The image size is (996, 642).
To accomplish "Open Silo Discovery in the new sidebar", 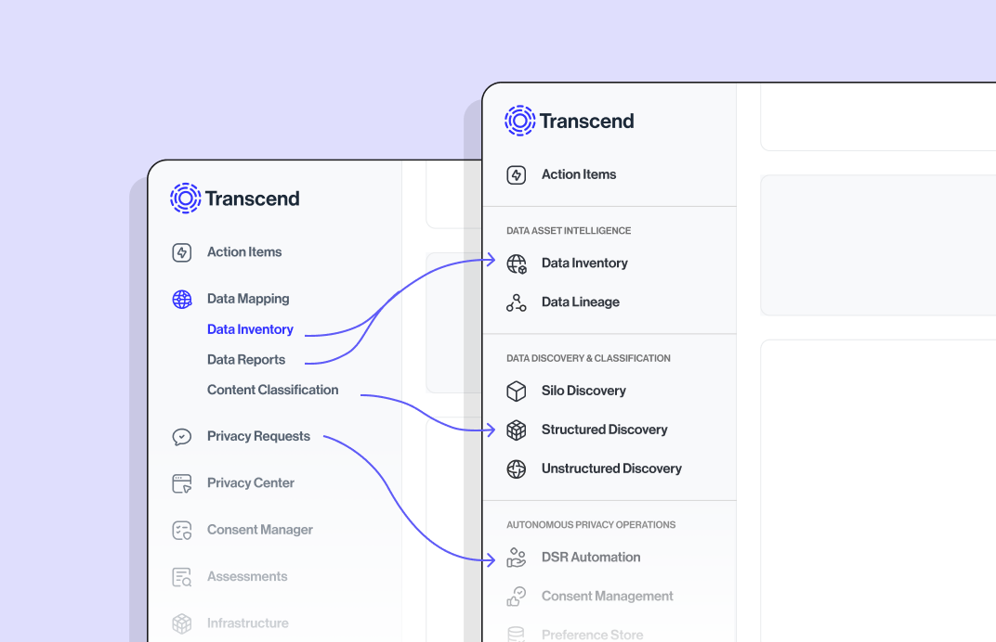I will 583,391.
